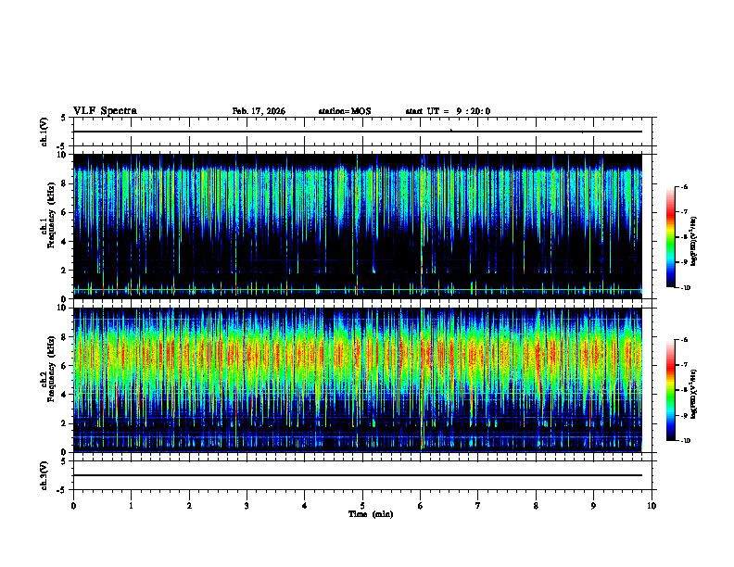Click the ch.1 spectrogram color scale bar
734x567 pixels.
point(670,237)
